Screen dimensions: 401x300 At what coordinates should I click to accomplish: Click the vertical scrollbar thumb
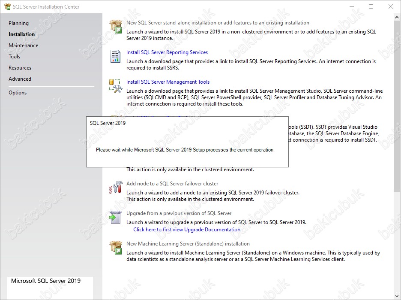coord(397,106)
